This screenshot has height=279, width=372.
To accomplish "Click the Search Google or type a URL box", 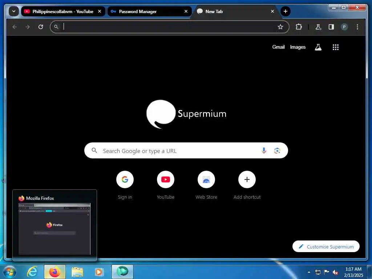I will click(x=186, y=151).
